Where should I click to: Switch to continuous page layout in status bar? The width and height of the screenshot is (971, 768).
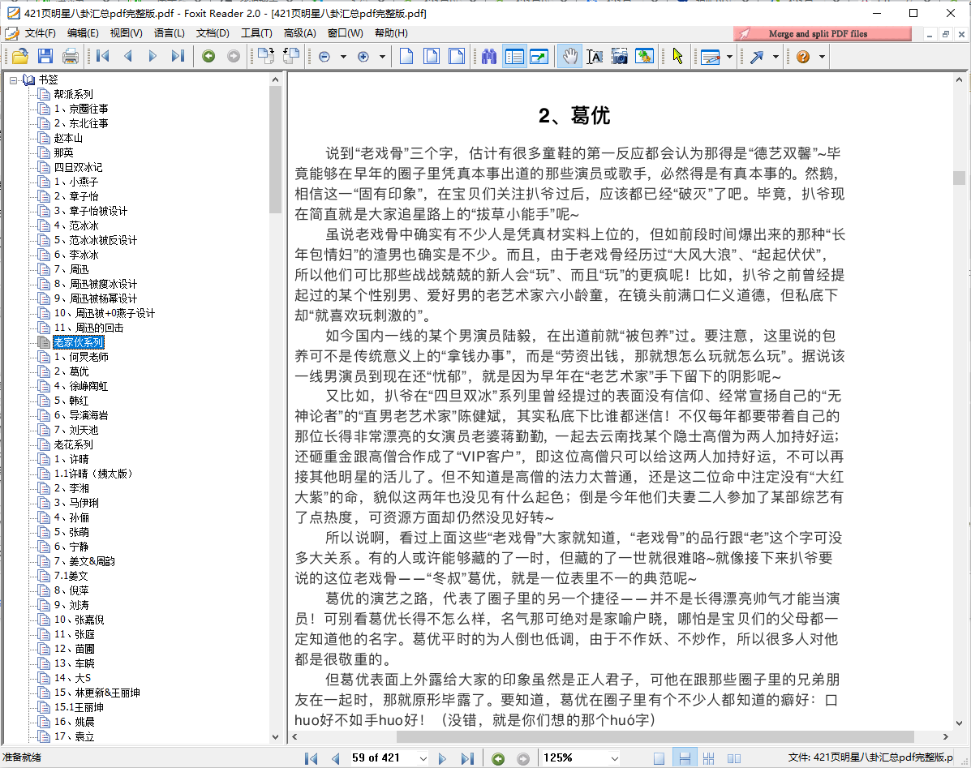[x=686, y=757]
